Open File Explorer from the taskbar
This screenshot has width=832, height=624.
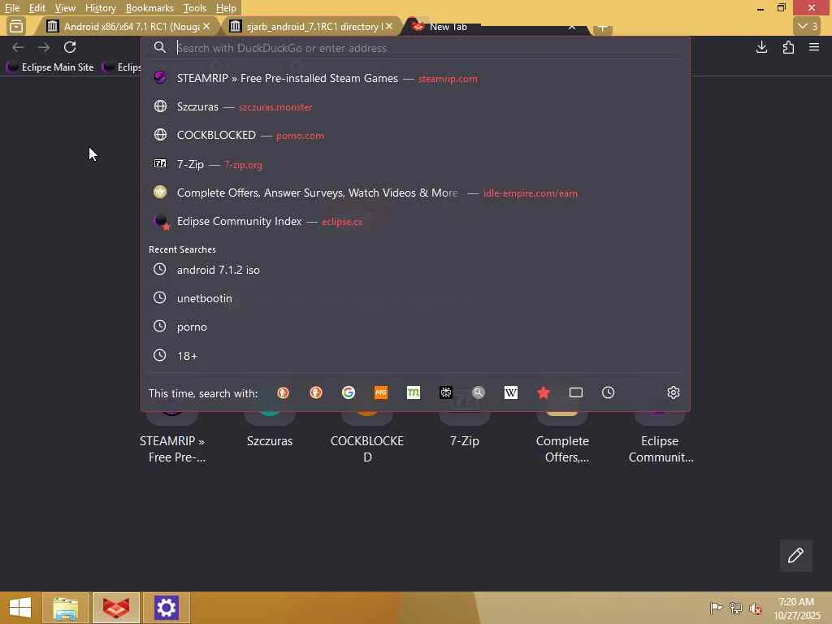66,608
